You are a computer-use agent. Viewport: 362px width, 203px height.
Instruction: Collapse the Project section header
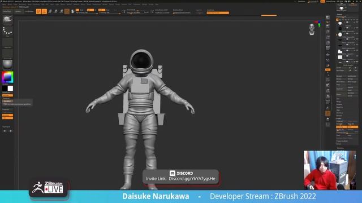(339, 118)
